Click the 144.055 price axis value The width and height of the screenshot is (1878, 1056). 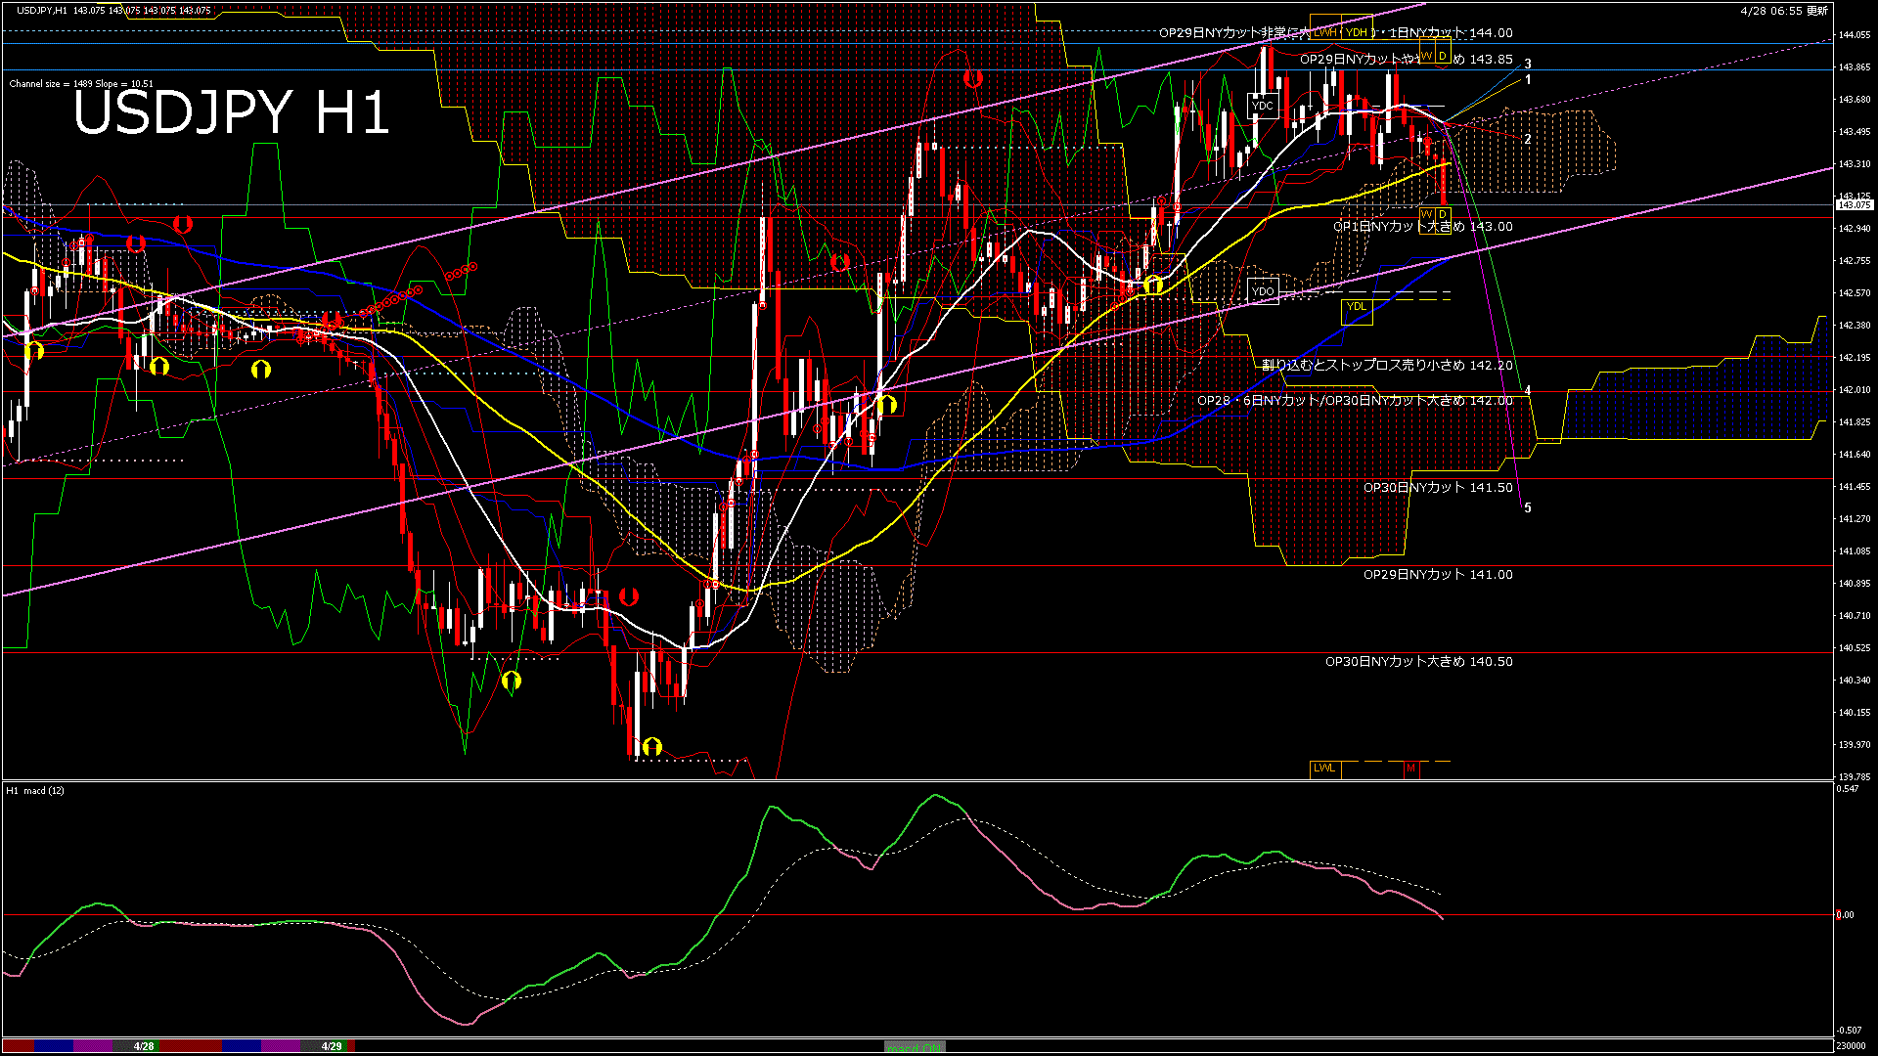click(x=1855, y=35)
